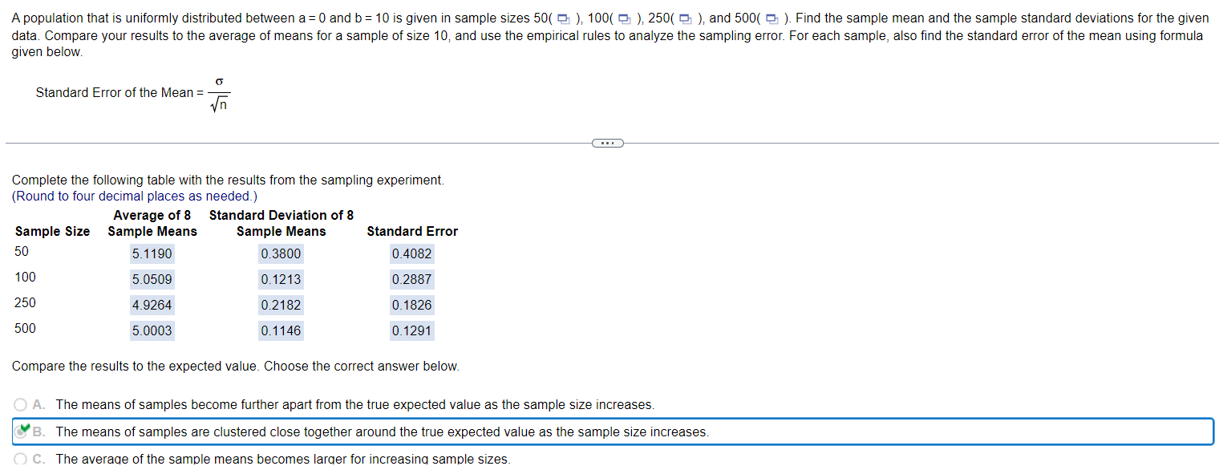The height and width of the screenshot is (466, 1219).
Task: Edit the Average of Sample Means for size 100
Action: [152, 279]
